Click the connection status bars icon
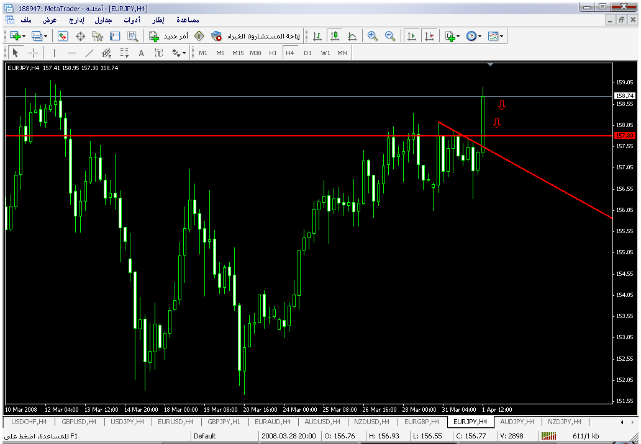 548,436
